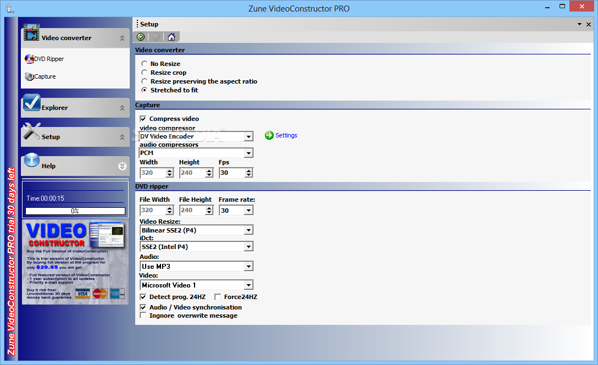Image resolution: width=598 pixels, height=365 pixels.
Task: Open the Audio Use MP3 dropdown
Action: click(x=248, y=266)
